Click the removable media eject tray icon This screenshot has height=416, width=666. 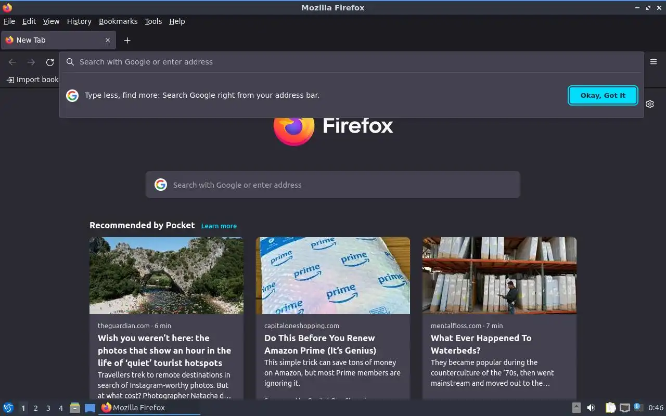tap(576, 408)
